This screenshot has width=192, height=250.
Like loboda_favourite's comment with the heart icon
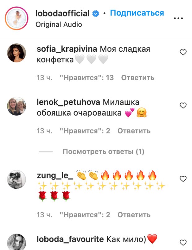pos(183,243)
